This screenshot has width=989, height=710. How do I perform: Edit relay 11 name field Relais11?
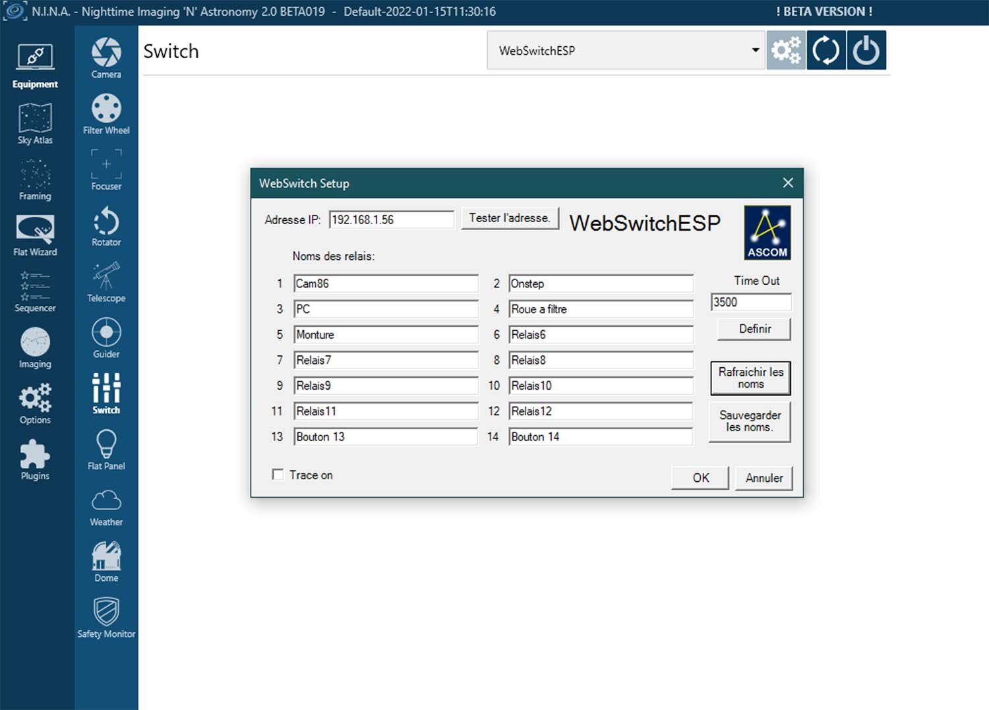(386, 411)
